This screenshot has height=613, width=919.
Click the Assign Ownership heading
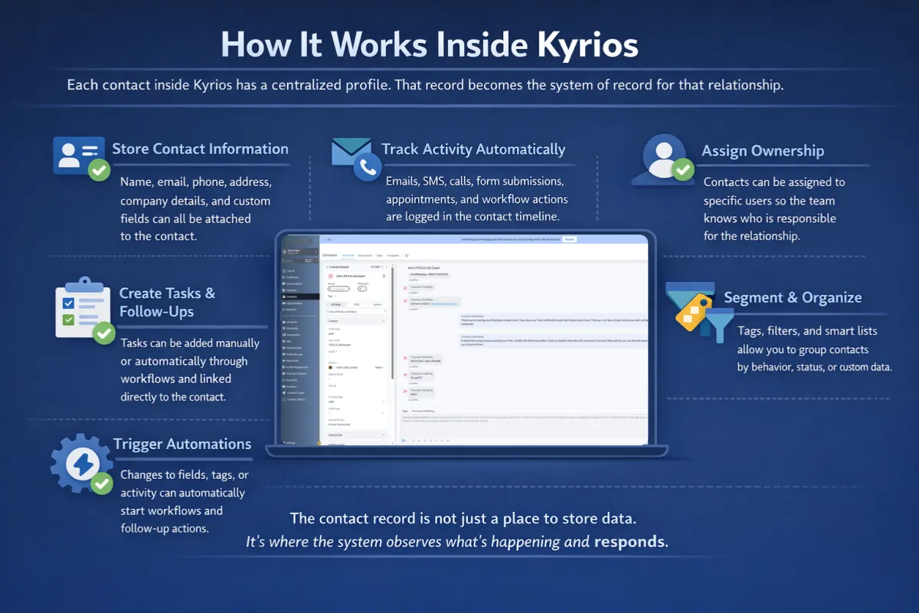763,150
